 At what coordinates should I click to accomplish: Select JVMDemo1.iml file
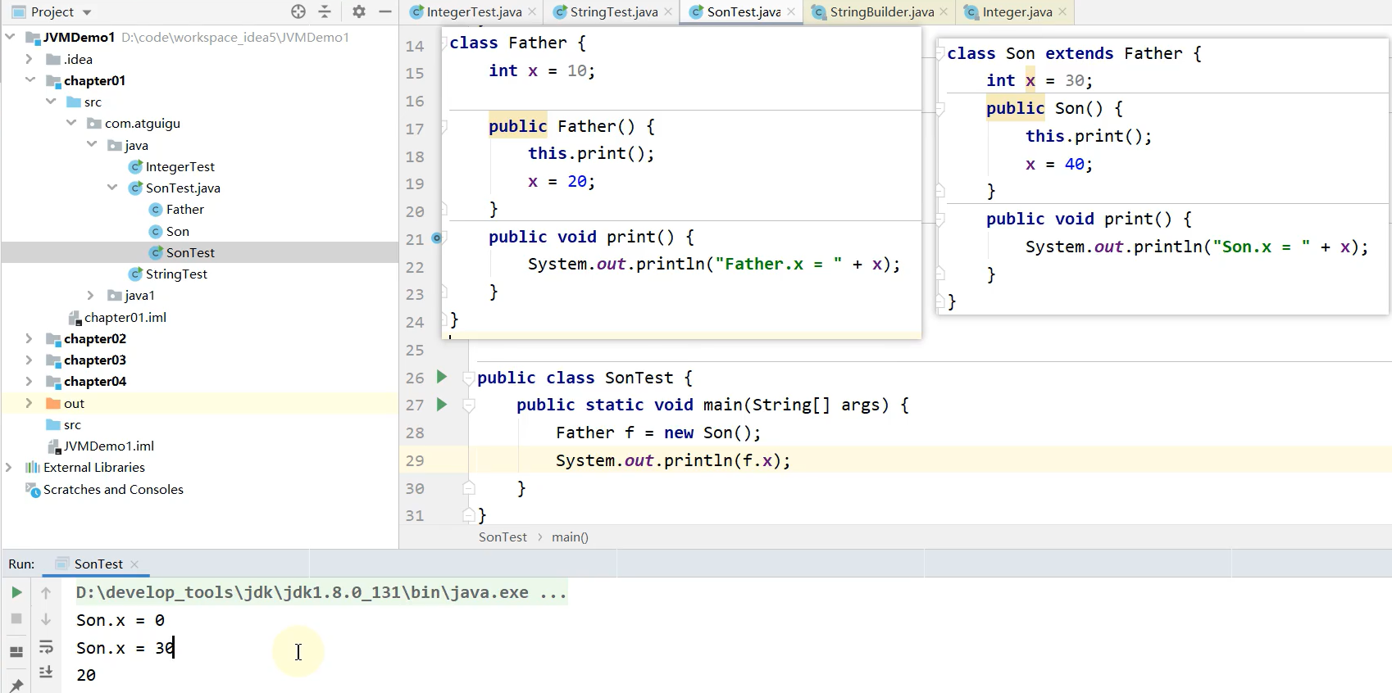pos(108,446)
